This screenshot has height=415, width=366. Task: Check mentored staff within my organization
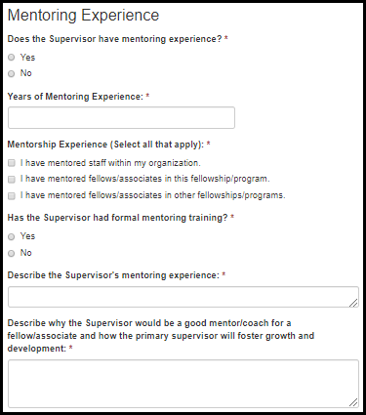[12, 163]
